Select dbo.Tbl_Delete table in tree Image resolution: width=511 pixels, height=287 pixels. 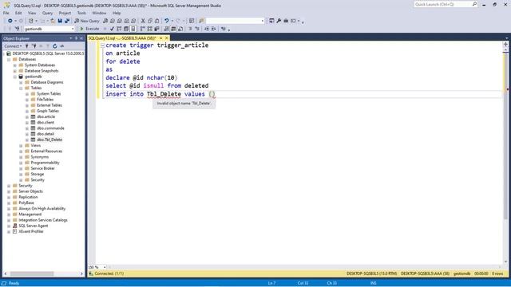50,140
